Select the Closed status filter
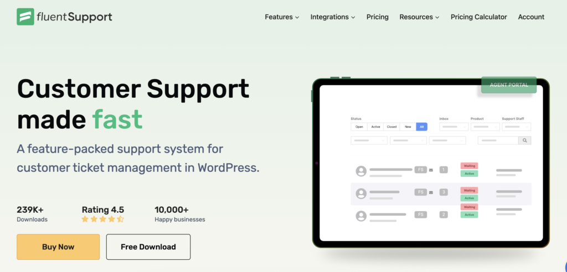The height and width of the screenshot is (272, 567). click(391, 127)
